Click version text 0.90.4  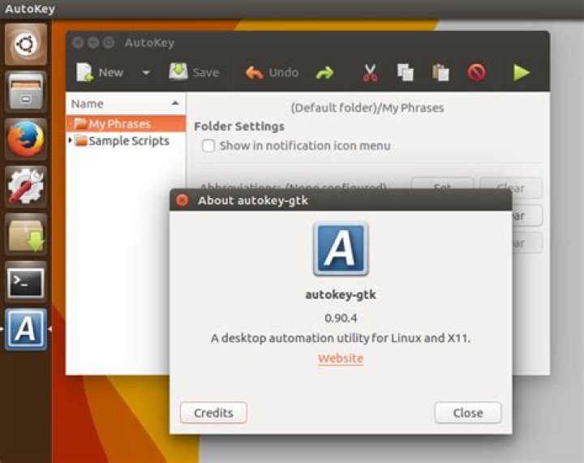pyautogui.click(x=341, y=318)
